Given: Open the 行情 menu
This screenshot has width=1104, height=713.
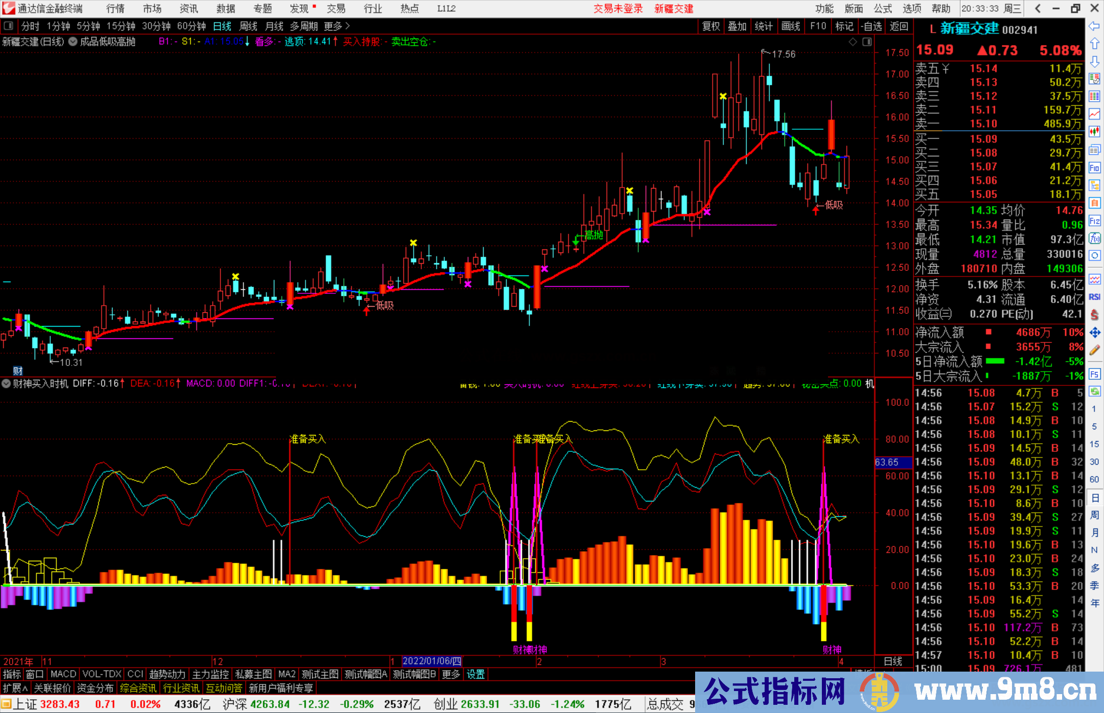Looking at the screenshot, I should 115,9.
